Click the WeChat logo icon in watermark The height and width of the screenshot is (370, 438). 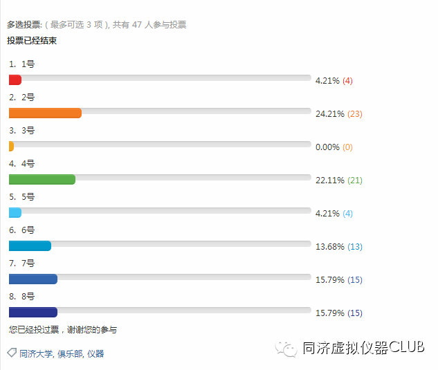286,349
